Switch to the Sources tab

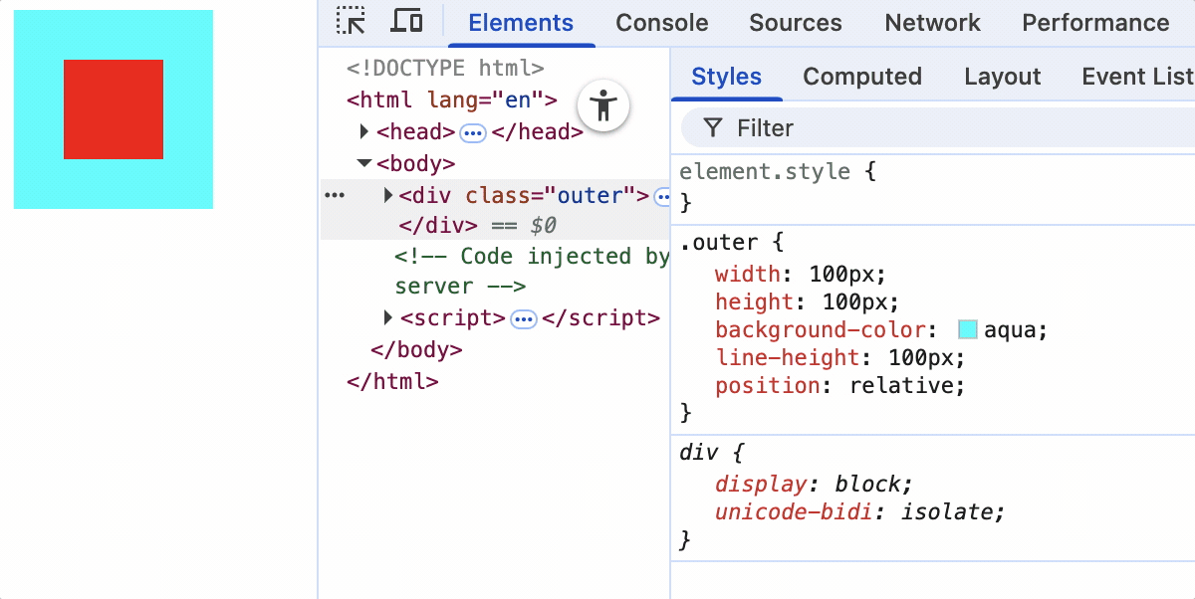point(796,23)
